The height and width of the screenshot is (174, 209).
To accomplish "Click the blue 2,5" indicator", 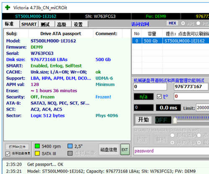I will pos(70,146).
